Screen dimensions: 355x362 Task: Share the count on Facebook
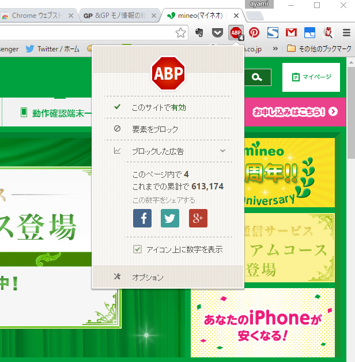142,218
